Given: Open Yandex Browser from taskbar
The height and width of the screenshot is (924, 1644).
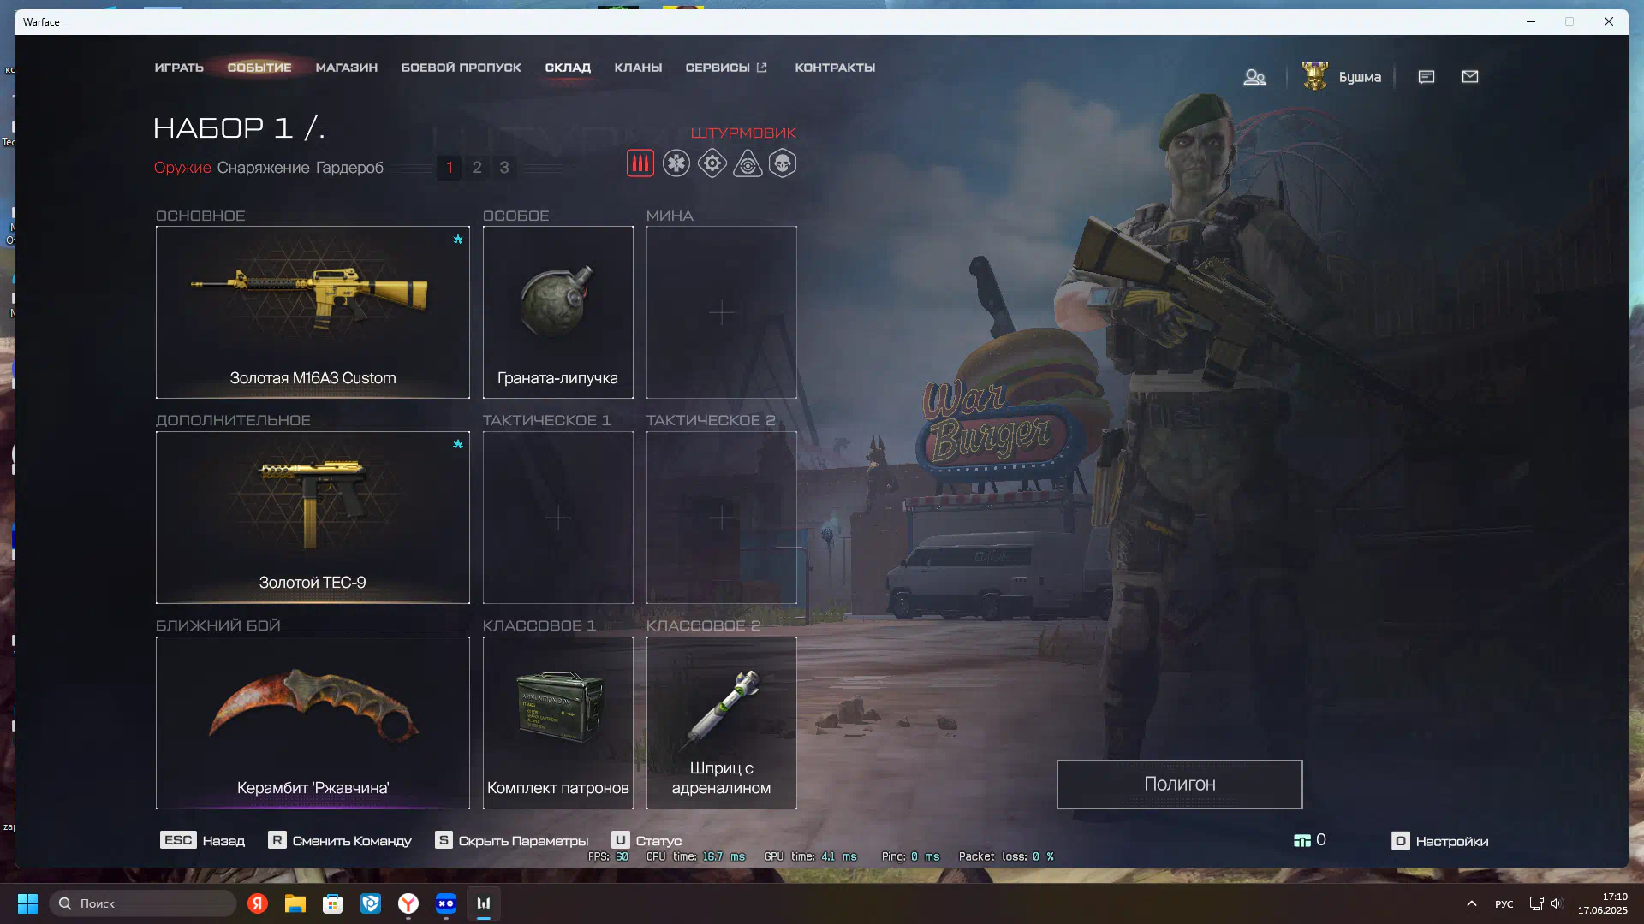Looking at the screenshot, I should click(x=408, y=903).
